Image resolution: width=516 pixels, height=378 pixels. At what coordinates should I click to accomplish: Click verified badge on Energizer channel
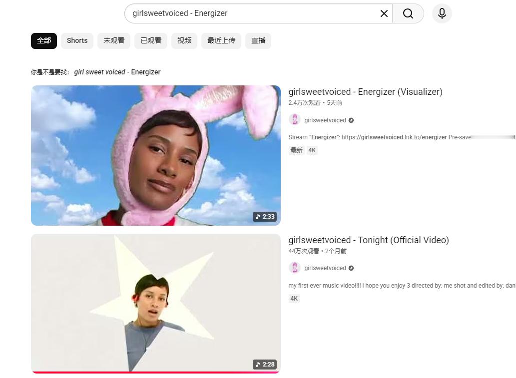click(x=351, y=120)
